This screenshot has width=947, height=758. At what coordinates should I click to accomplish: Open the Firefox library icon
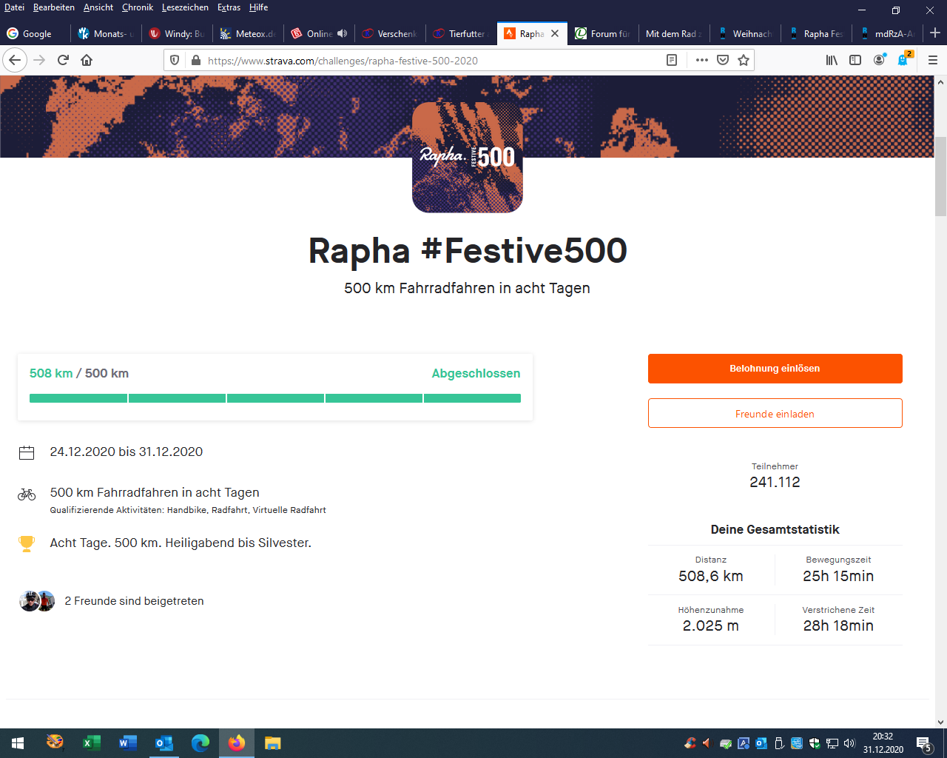click(832, 60)
